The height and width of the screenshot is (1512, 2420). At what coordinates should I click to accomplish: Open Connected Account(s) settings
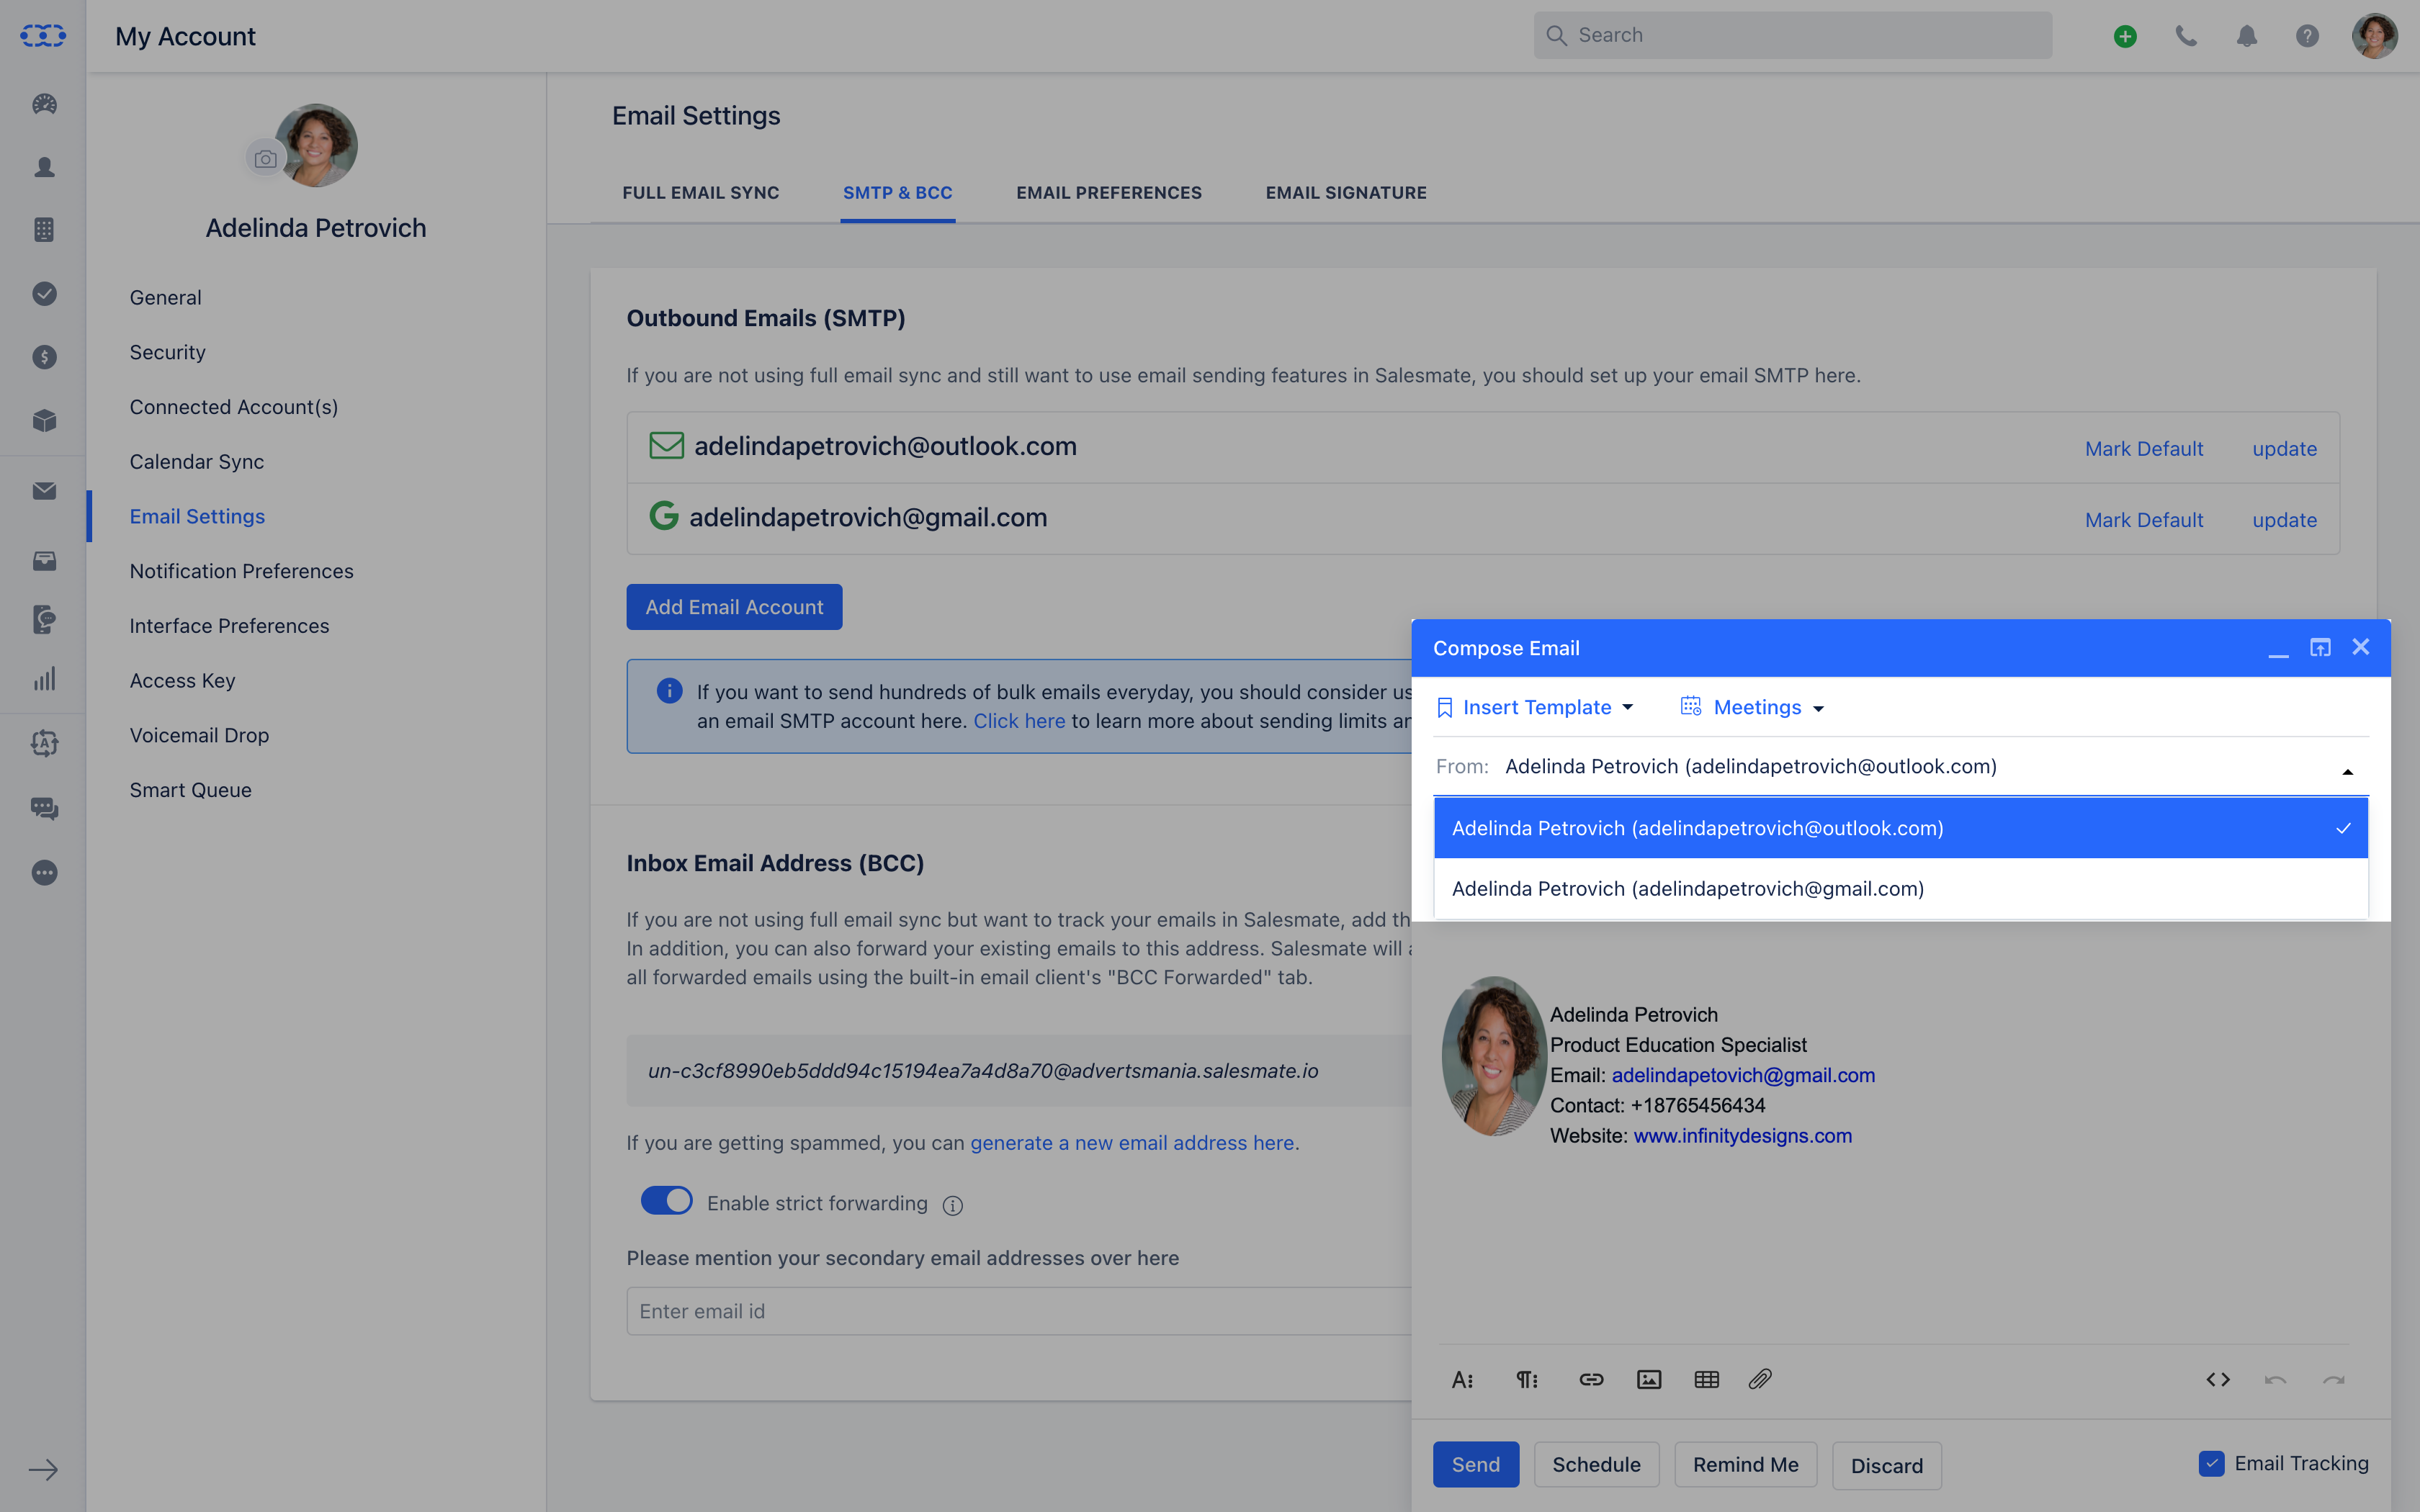pos(233,407)
